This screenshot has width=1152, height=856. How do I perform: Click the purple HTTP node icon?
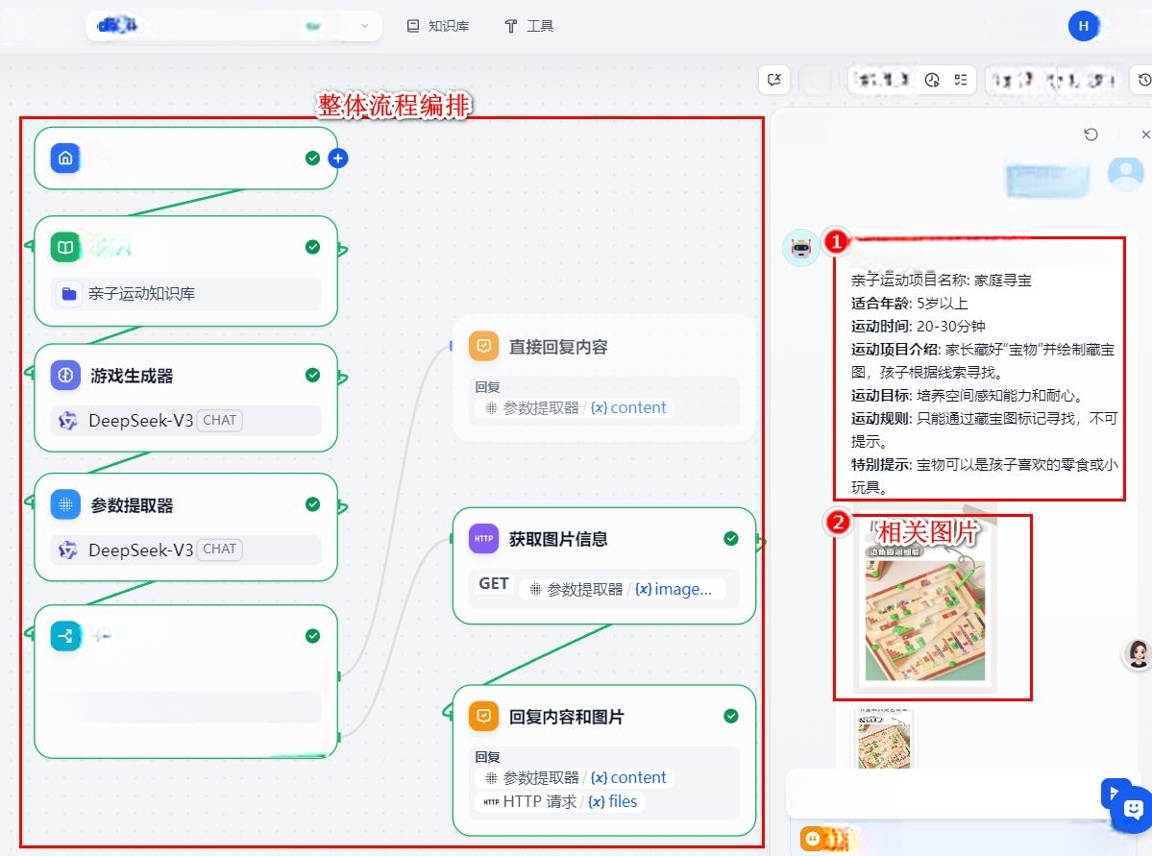coord(483,539)
